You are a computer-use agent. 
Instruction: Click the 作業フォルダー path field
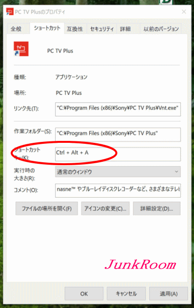coord(118,135)
